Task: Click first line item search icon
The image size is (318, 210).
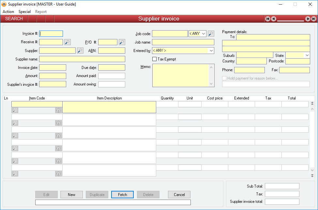Action: (x=15, y=111)
